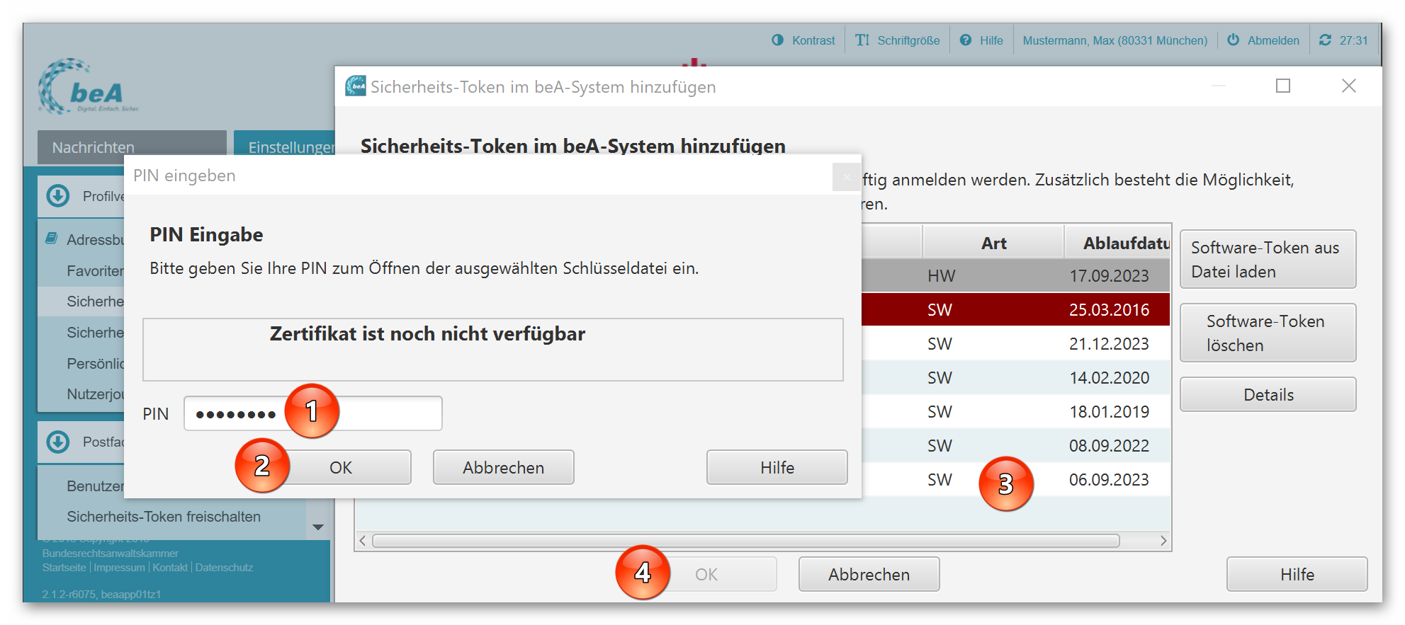1405x625 pixels.
Task: Click the Schriftgröße font size icon
Action: (x=862, y=40)
